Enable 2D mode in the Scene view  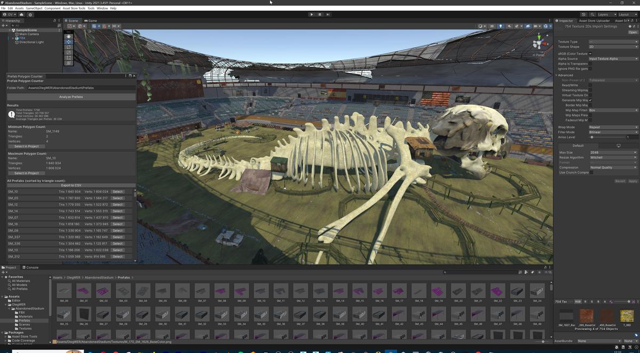(491, 26)
